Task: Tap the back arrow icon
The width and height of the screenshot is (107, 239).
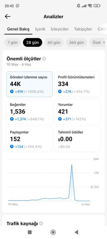Action: pyautogui.click(x=7, y=16)
